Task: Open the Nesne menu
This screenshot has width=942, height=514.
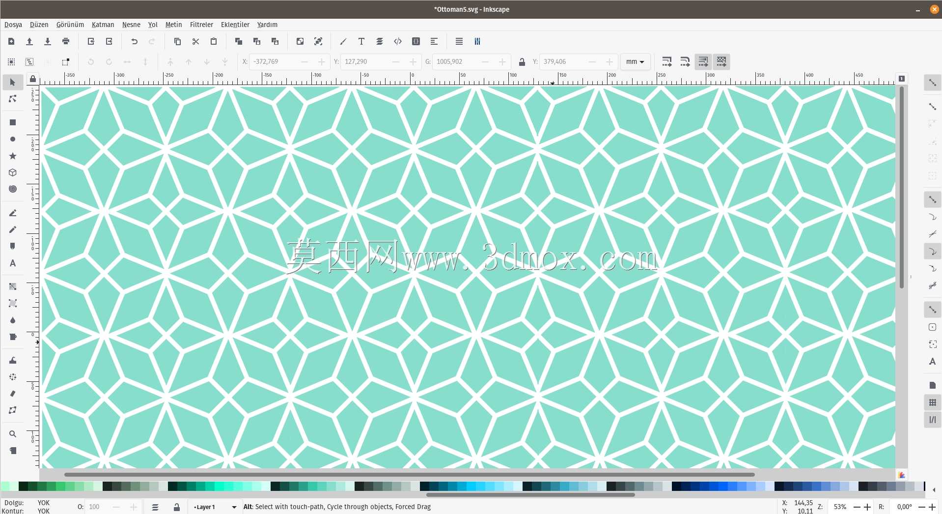Action: click(131, 25)
